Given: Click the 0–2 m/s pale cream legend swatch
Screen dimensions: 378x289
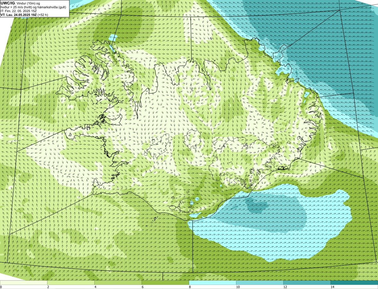Looking at the screenshot, I should [x=24, y=283].
